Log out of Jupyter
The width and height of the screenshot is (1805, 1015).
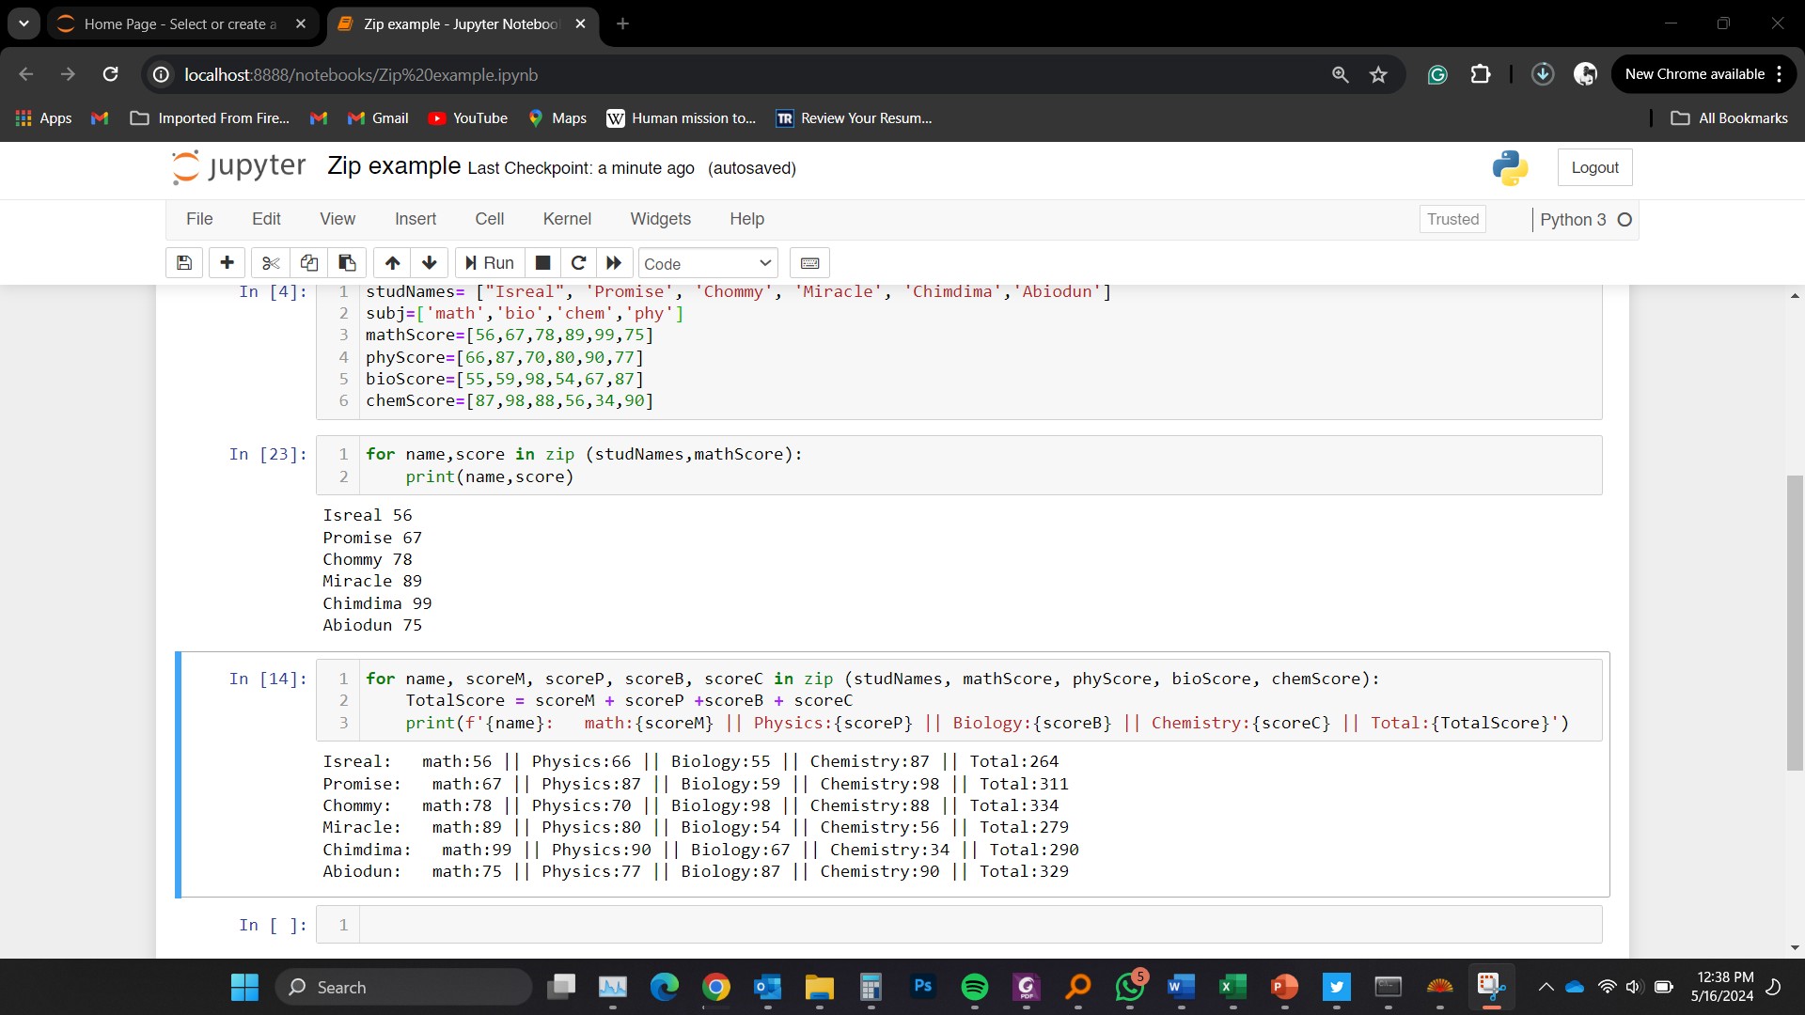(x=1594, y=167)
